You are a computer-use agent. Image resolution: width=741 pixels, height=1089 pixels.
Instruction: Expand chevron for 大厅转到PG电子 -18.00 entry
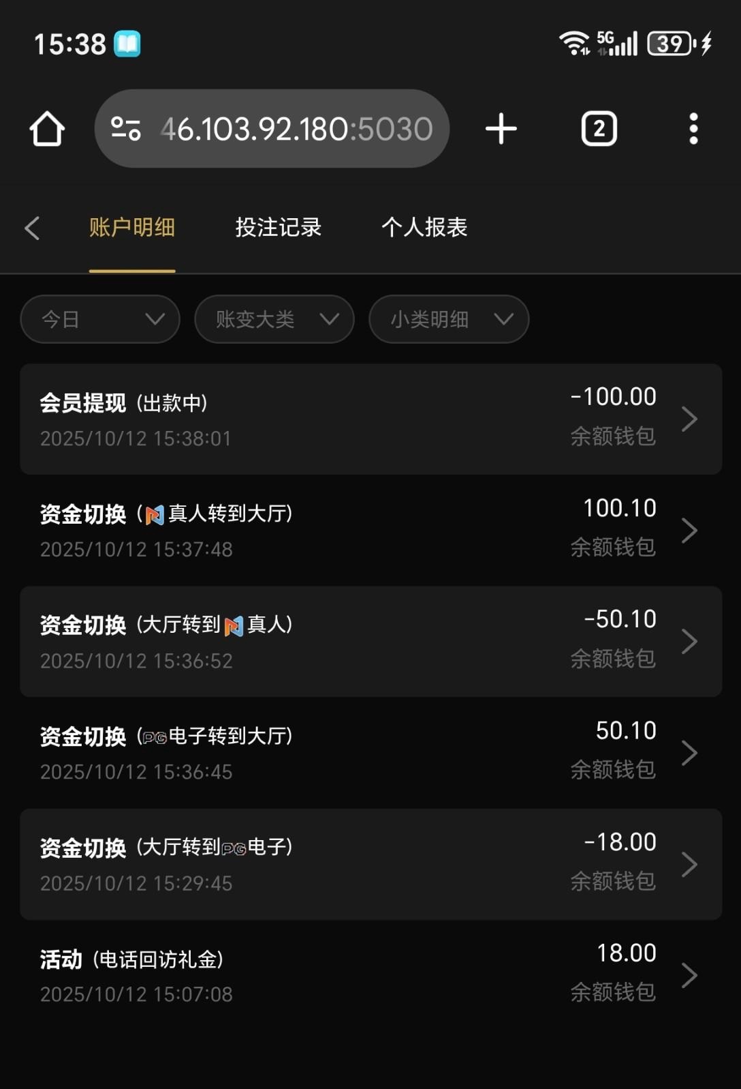point(689,864)
